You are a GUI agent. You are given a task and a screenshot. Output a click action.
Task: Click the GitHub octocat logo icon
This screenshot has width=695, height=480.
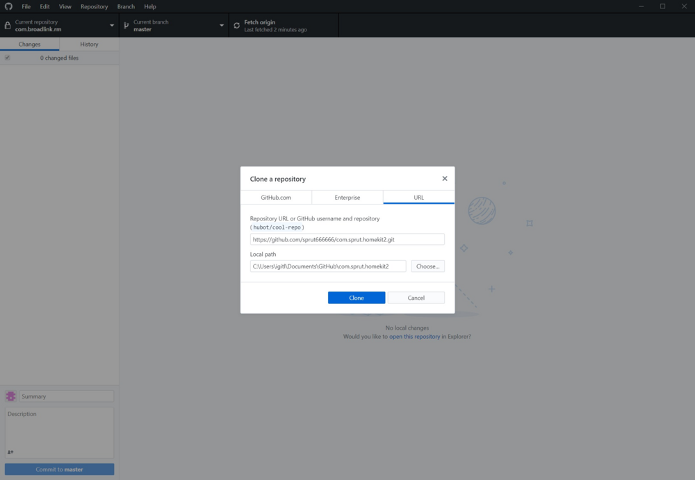pyautogui.click(x=8, y=6)
